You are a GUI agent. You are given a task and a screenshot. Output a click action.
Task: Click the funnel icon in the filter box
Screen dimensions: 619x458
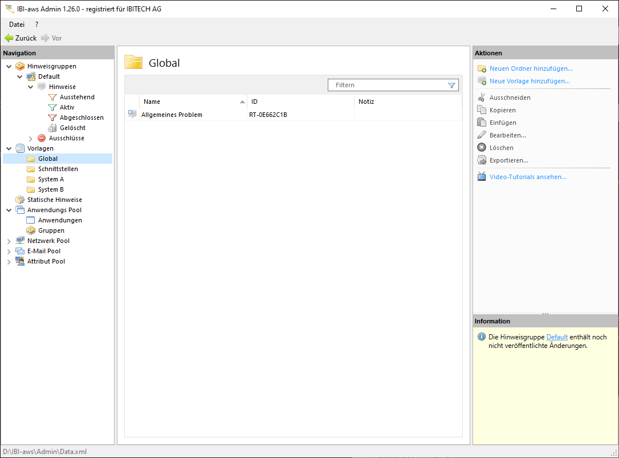click(451, 86)
